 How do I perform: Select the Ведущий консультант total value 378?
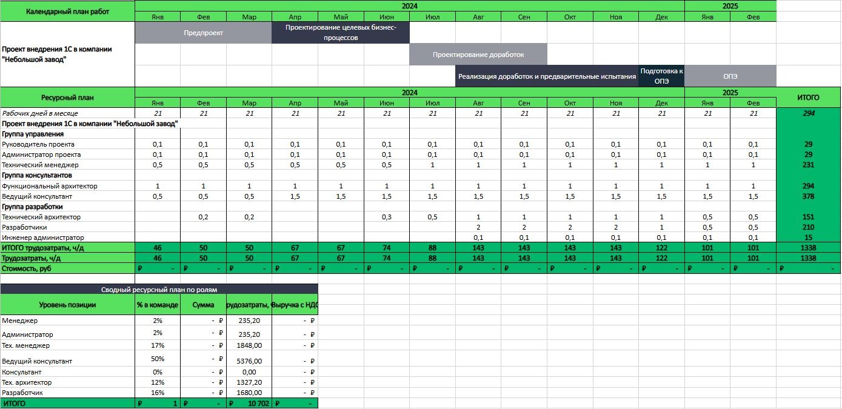coord(808,196)
